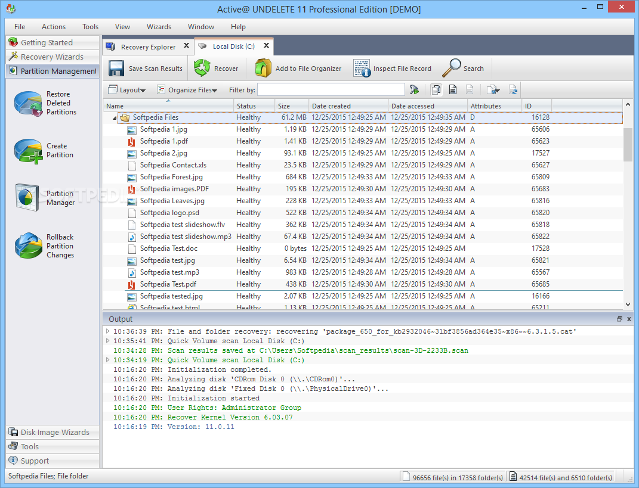639x488 pixels.
Task: Click the status bar files in folders page icon
Action: 405,477
